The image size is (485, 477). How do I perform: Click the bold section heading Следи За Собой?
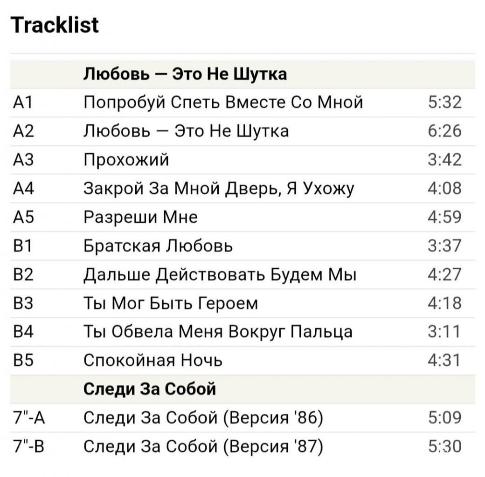coord(150,389)
